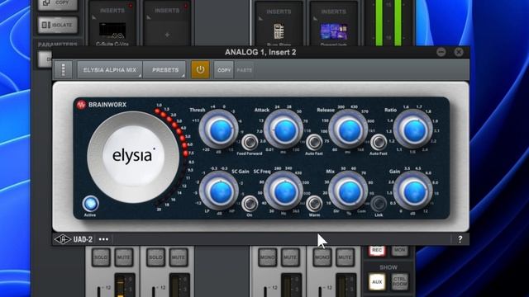Click first channel SOLO button

tap(101, 257)
